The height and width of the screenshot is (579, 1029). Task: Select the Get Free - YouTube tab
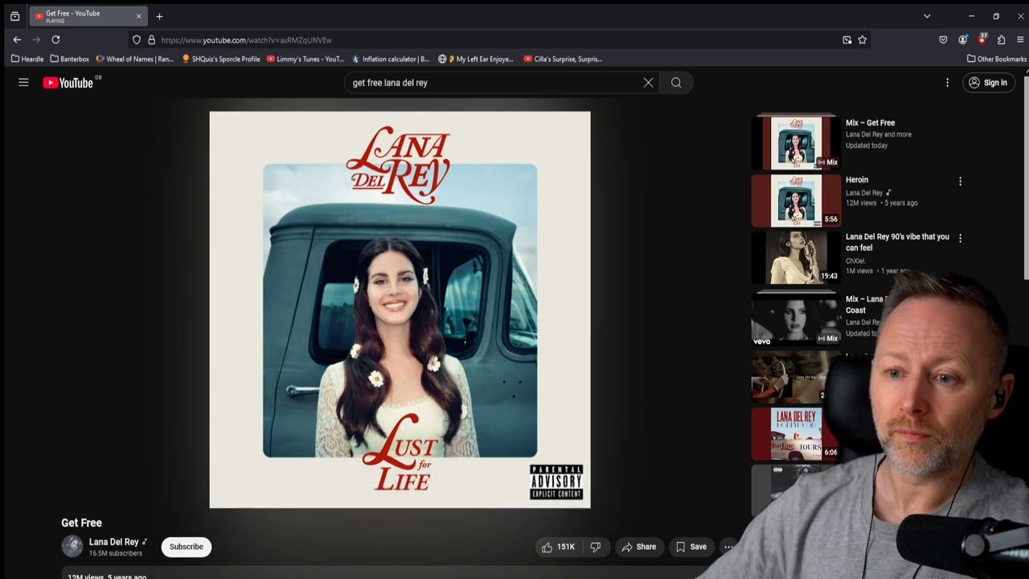pyautogui.click(x=88, y=16)
